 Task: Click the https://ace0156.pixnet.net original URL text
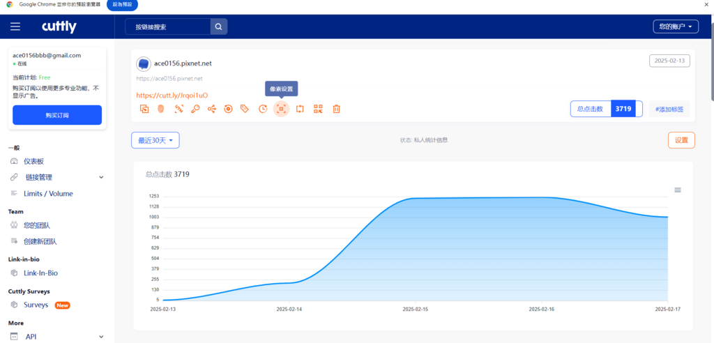(169, 78)
